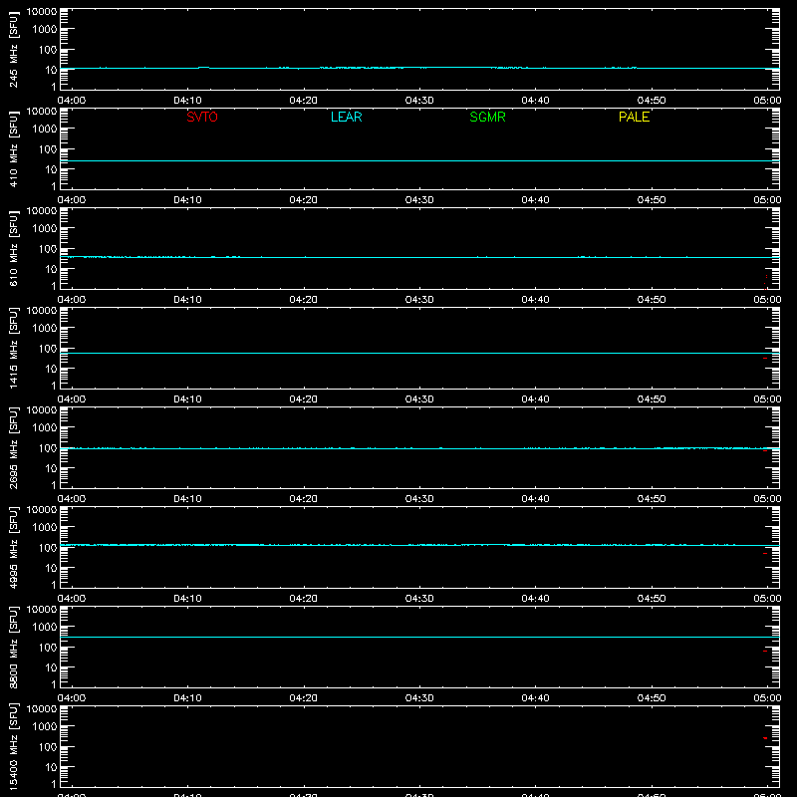The height and width of the screenshot is (797, 797).
Task: Select the 2695 MHz [SFU] axis title
Action: (13, 448)
